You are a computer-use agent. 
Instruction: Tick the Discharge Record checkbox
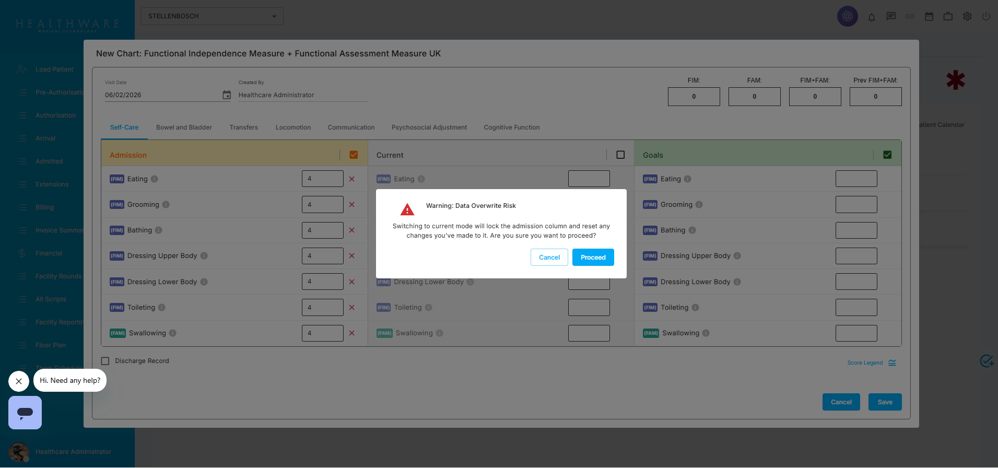pos(105,361)
